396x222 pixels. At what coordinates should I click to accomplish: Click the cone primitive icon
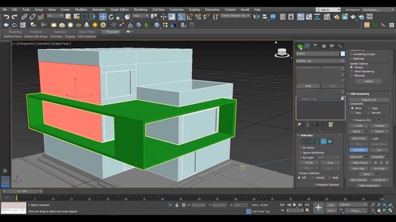87,25
